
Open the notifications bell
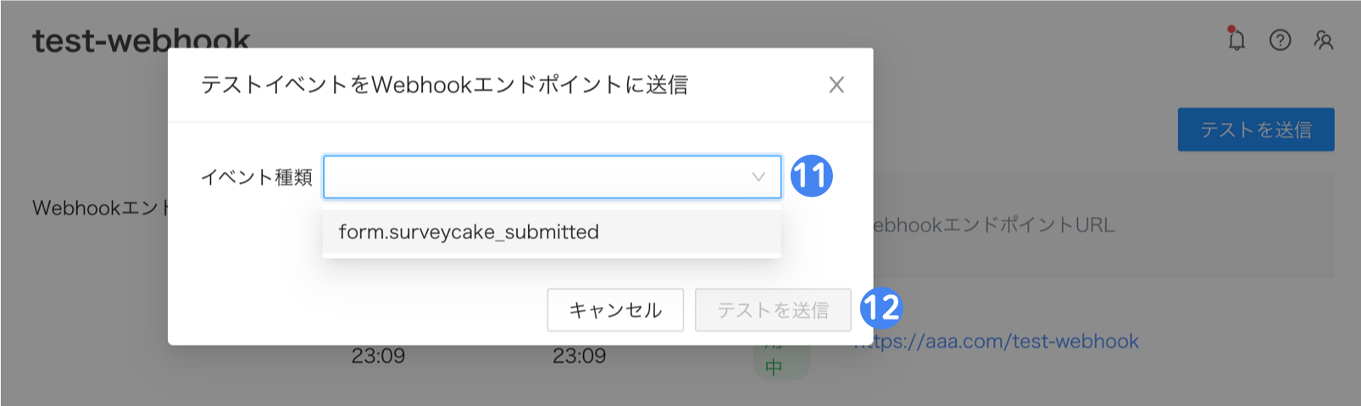coord(1236,40)
